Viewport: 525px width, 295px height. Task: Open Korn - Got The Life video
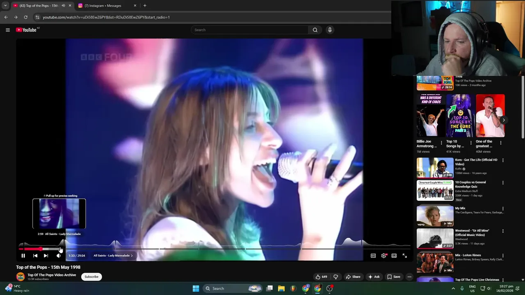435,168
